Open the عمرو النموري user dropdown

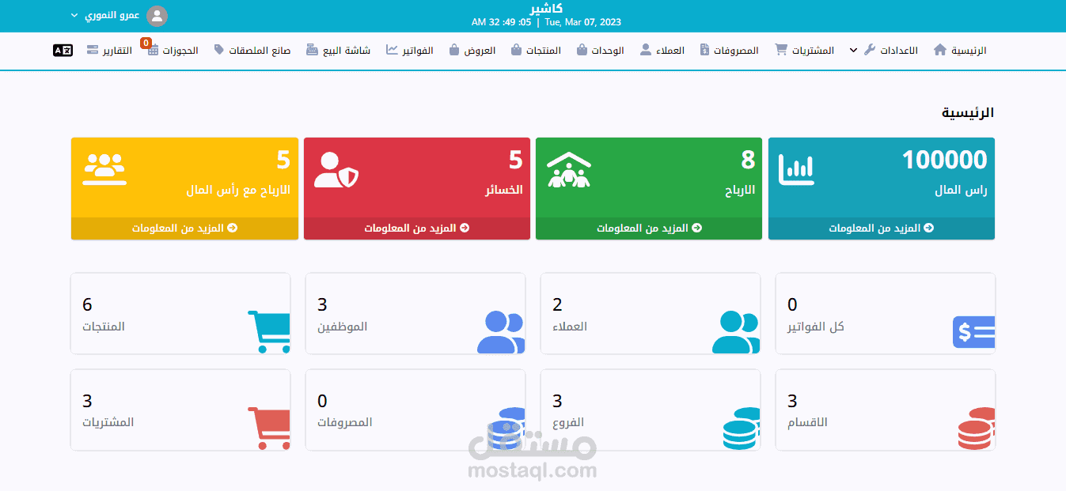pyautogui.click(x=105, y=16)
